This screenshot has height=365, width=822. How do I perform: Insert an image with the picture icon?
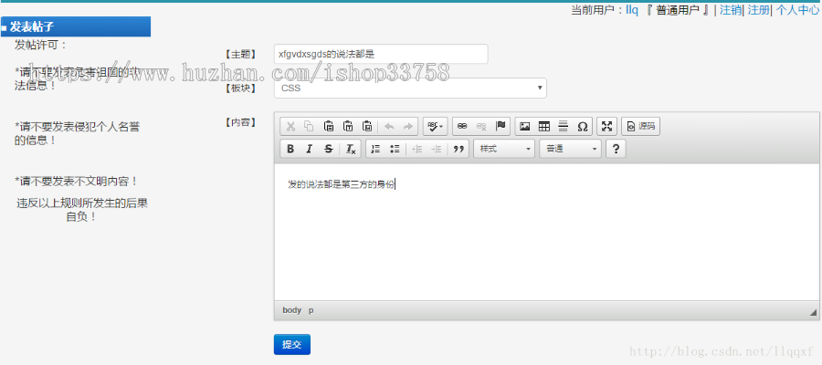[525, 126]
